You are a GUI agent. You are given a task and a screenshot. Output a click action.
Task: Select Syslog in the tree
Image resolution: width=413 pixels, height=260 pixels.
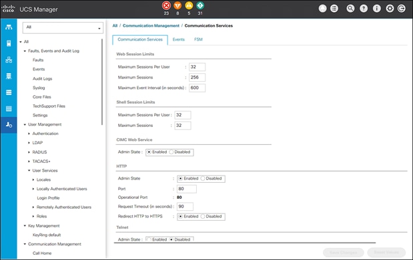point(39,88)
